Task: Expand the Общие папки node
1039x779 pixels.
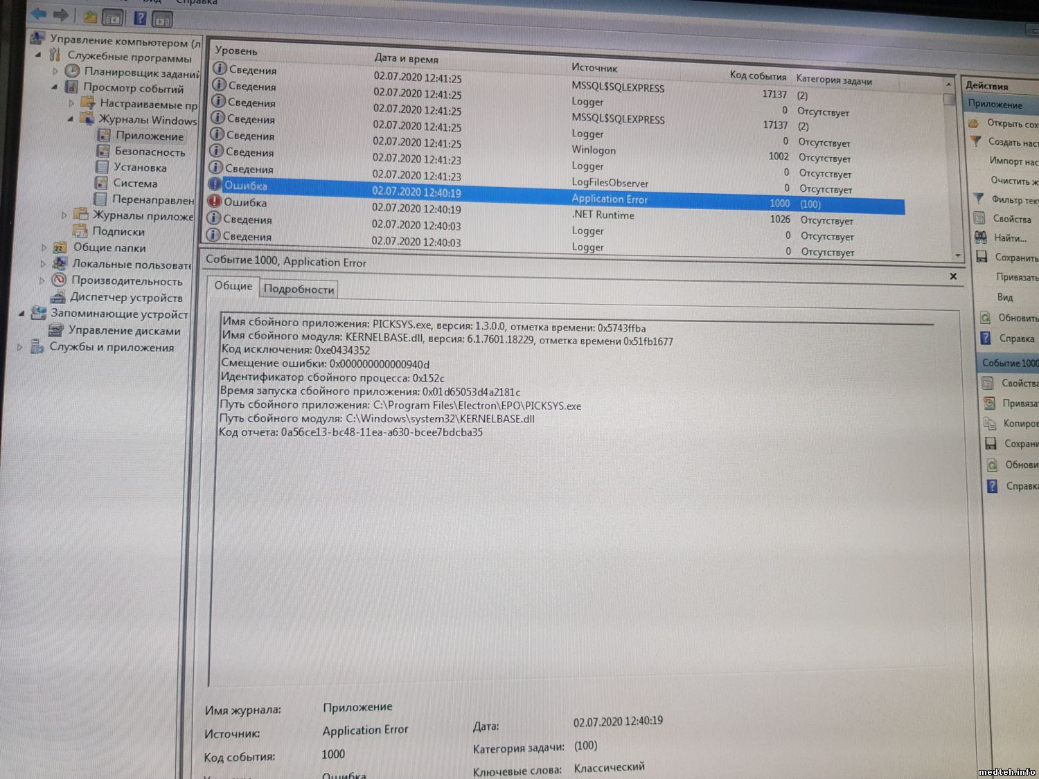Action: (43, 247)
